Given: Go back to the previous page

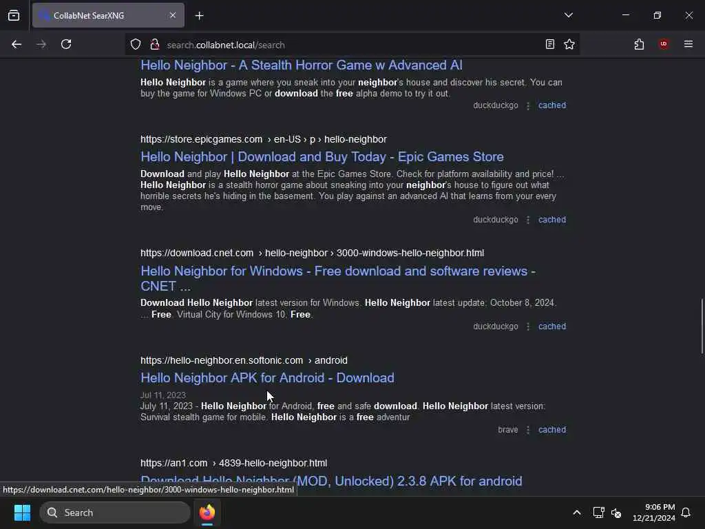Looking at the screenshot, I should coord(17,45).
